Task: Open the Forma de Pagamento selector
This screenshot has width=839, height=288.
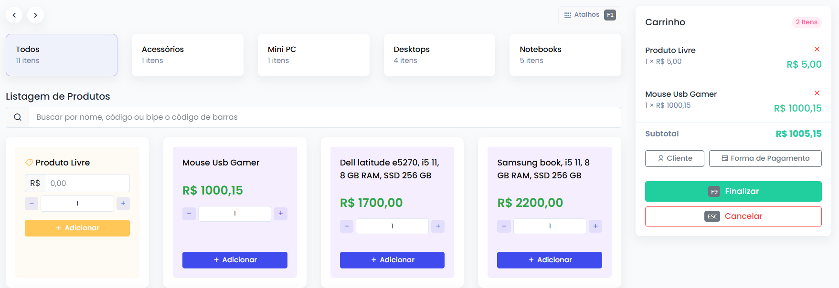Action: pos(765,158)
